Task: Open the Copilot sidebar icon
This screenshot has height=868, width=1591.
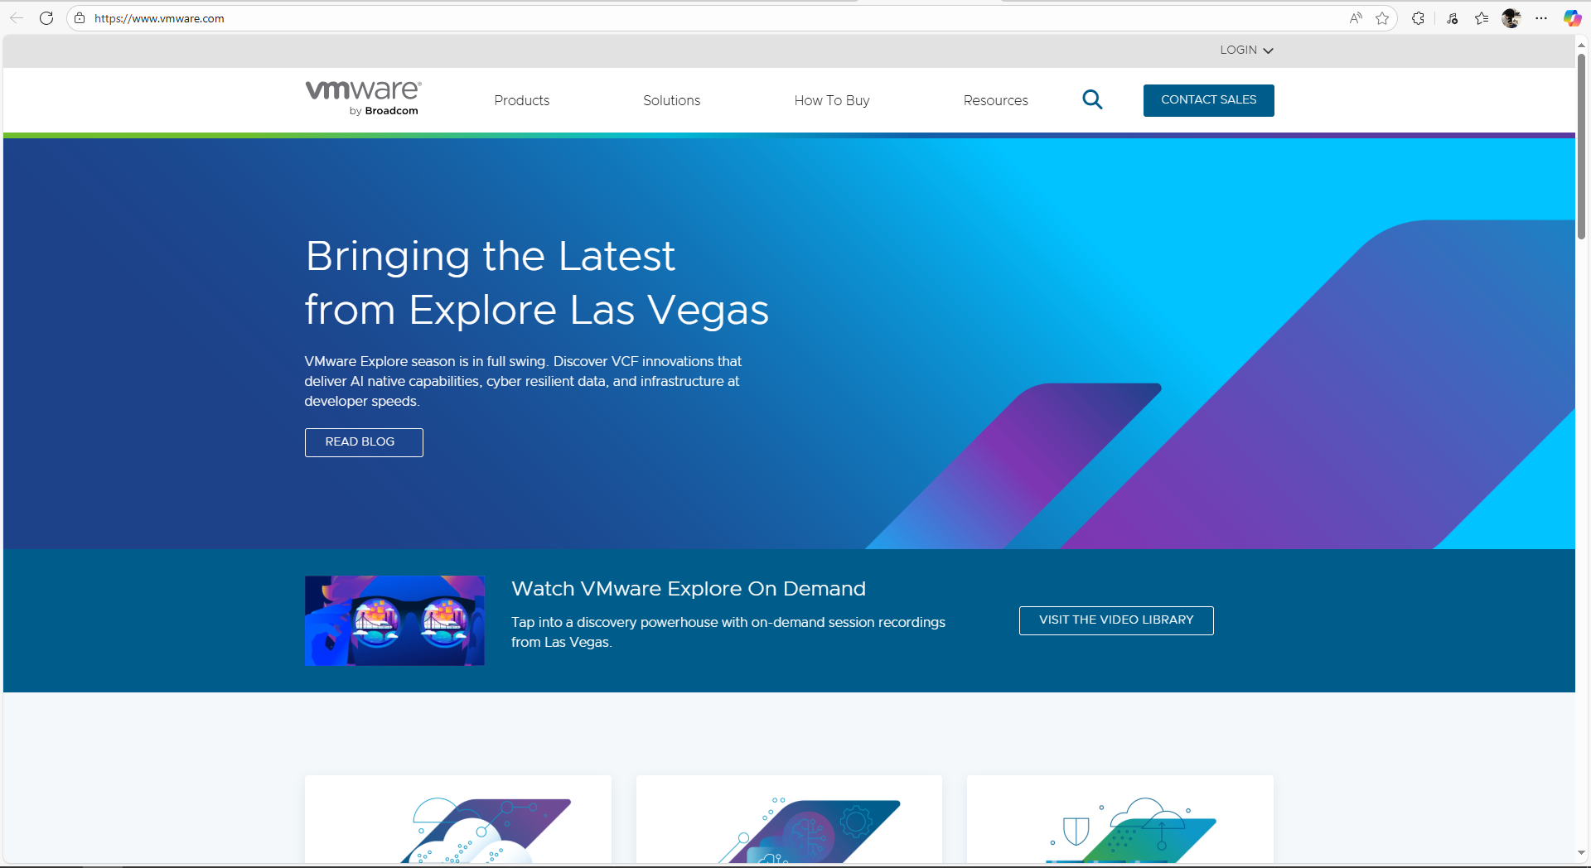Action: click(1572, 18)
